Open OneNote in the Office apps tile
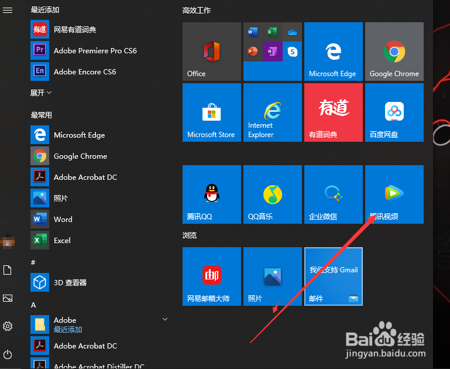The height and width of the screenshot is (369, 450). 272,52
